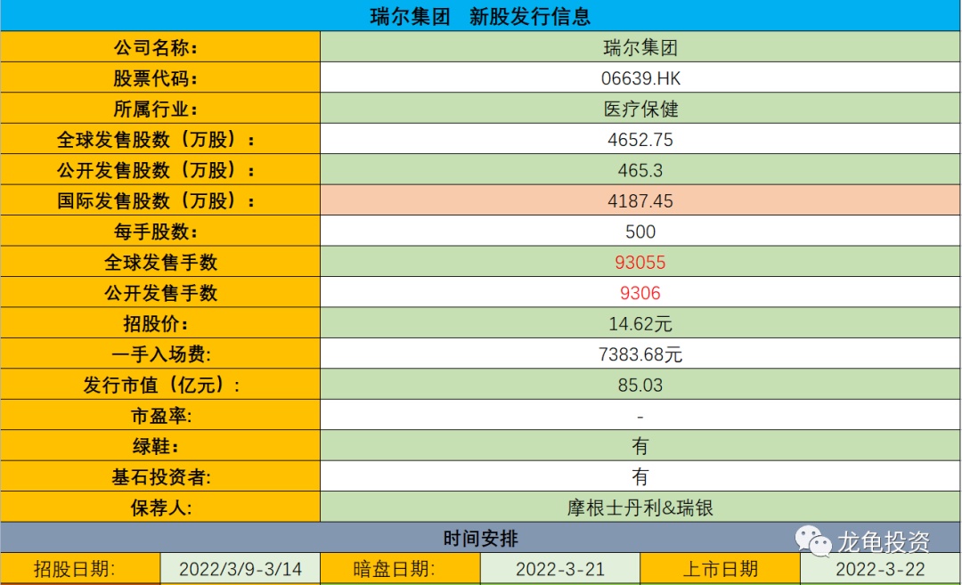Select the stock code cell 06639.HK
Screen dimensions: 962x585
pos(640,77)
